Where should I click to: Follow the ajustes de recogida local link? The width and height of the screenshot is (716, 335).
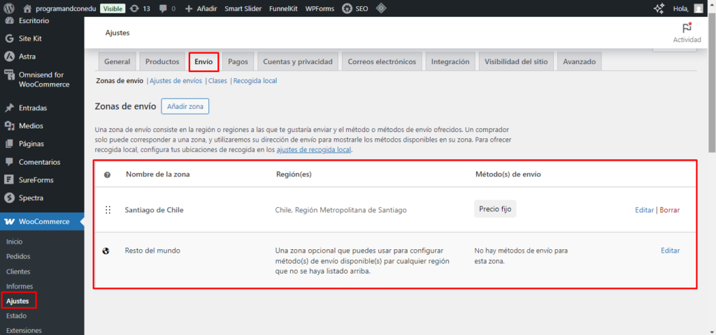[314, 149]
